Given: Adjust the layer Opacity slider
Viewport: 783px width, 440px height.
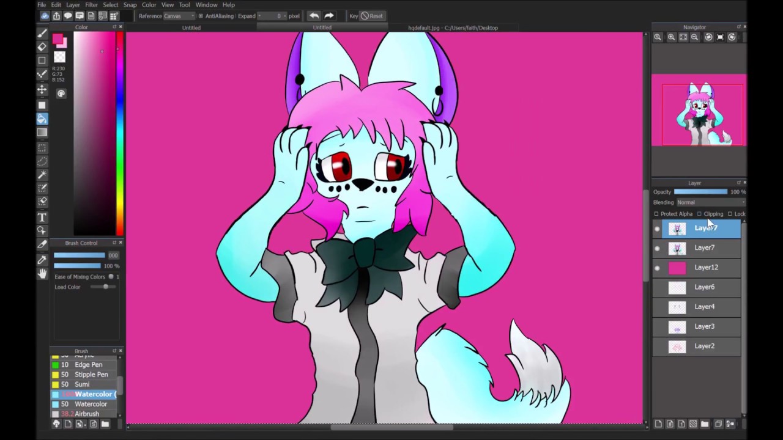Looking at the screenshot, I should (x=701, y=192).
